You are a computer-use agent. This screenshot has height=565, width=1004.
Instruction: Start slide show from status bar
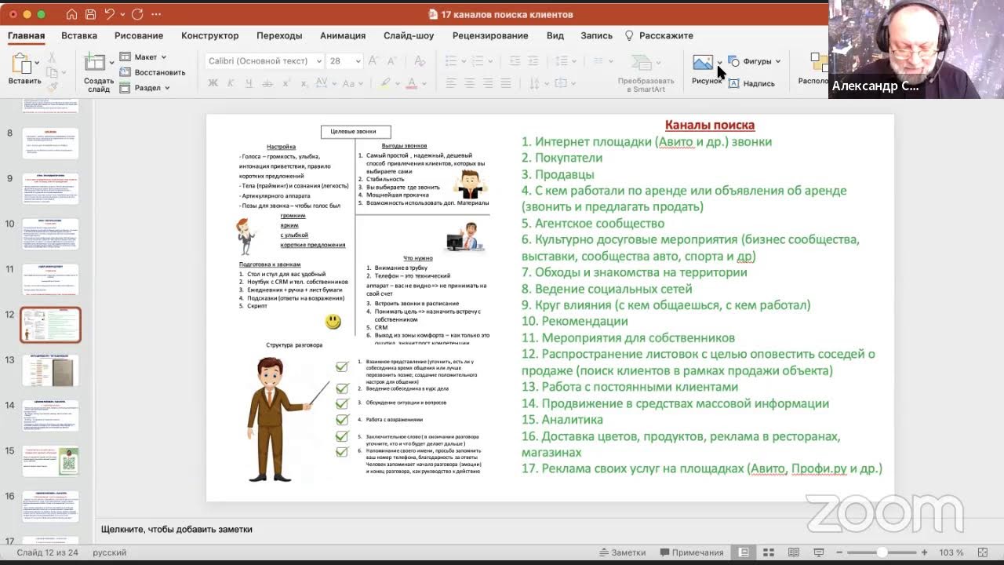[819, 552]
